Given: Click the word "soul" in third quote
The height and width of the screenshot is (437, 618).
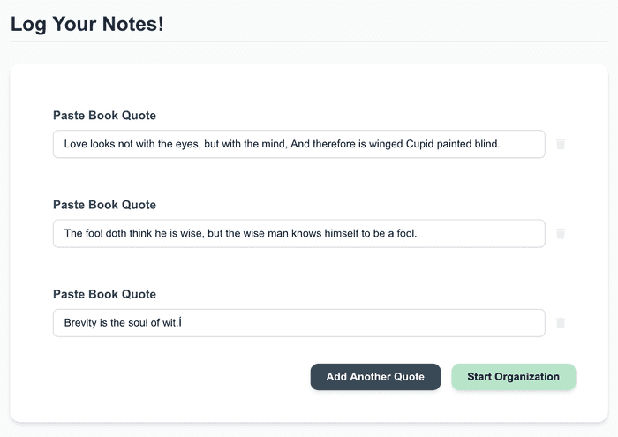Looking at the screenshot, I should 141,323.
